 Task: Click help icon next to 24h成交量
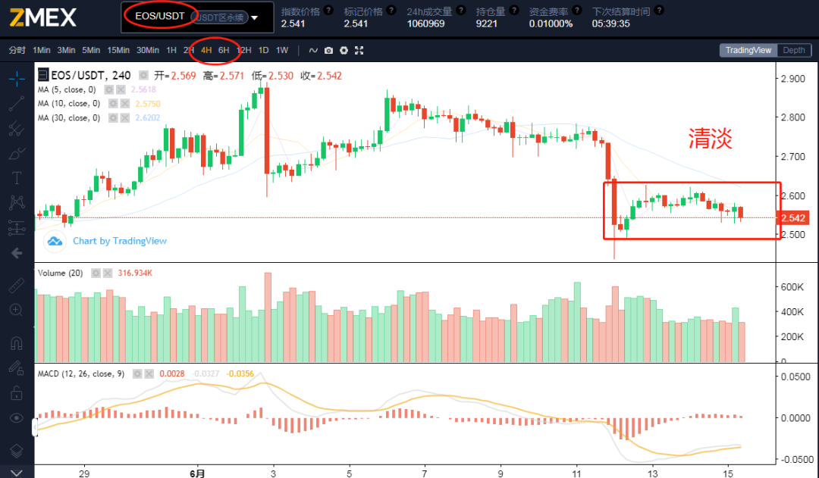point(461,10)
